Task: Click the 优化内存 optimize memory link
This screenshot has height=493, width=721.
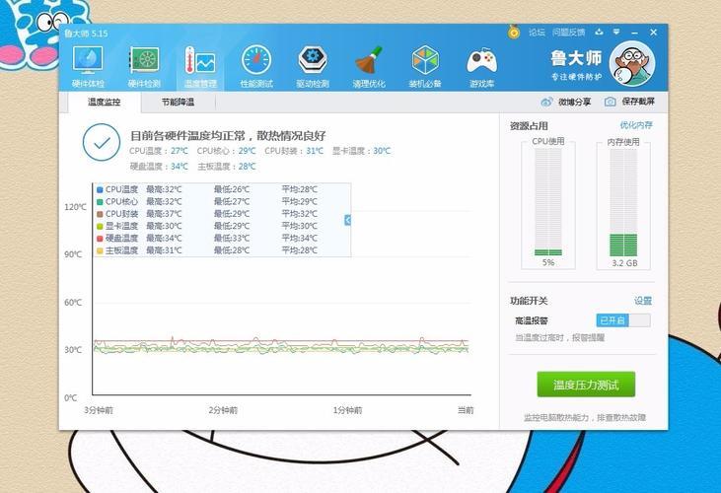Action: 636,125
